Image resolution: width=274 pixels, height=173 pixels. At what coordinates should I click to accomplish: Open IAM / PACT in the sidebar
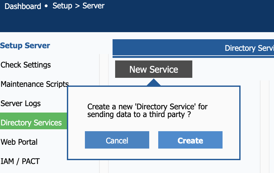[20, 161]
